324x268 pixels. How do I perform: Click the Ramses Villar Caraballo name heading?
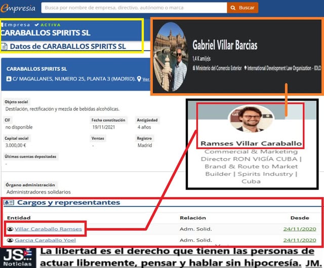coord(251,143)
